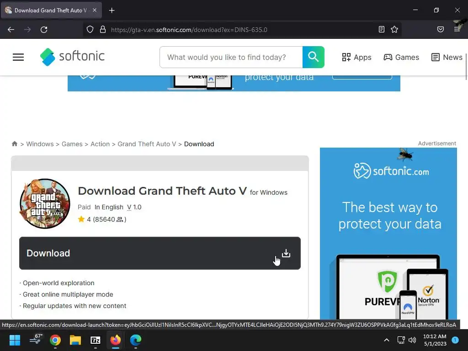The height and width of the screenshot is (351, 468).
Task: Click the volume speaker icon in tray
Action: coord(412,340)
